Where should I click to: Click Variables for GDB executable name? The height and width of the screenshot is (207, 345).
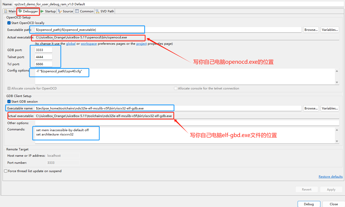(x=330, y=108)
